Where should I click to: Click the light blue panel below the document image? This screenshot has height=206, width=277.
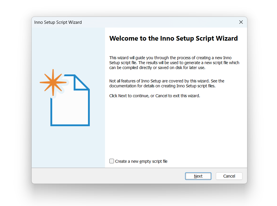[x=68, y=147]
